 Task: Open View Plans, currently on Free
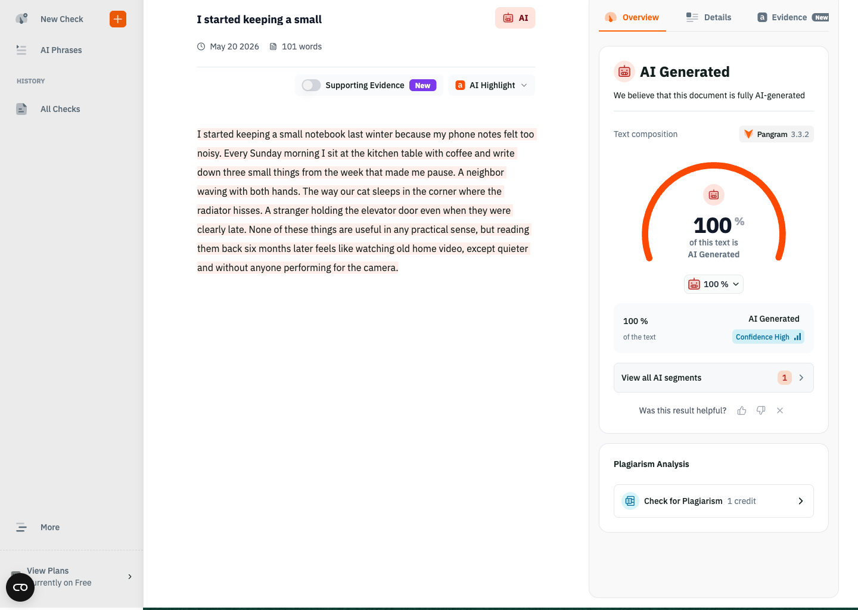click(x=71, y=577)
